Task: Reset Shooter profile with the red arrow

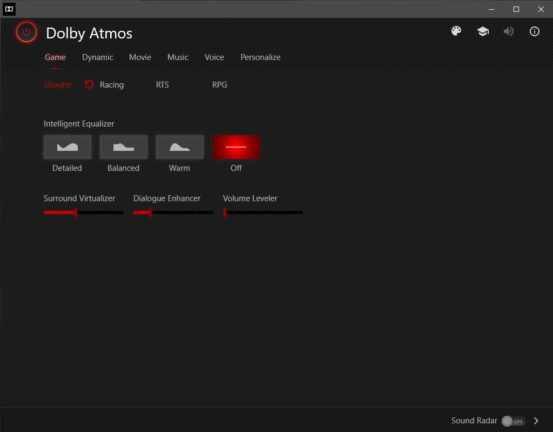Action: pos(89,84)
